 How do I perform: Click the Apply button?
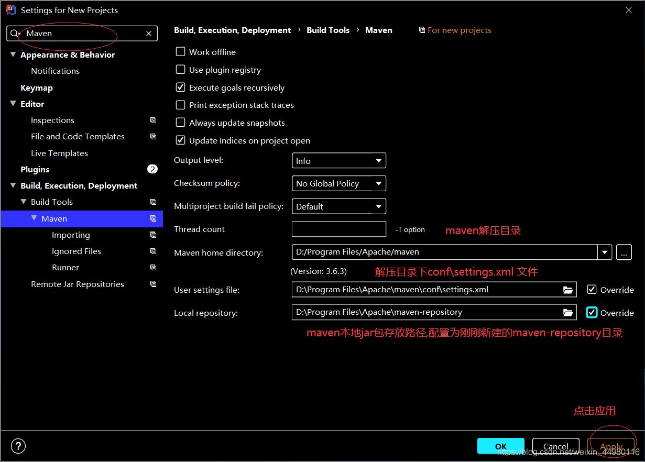click(x=611, y=446)
